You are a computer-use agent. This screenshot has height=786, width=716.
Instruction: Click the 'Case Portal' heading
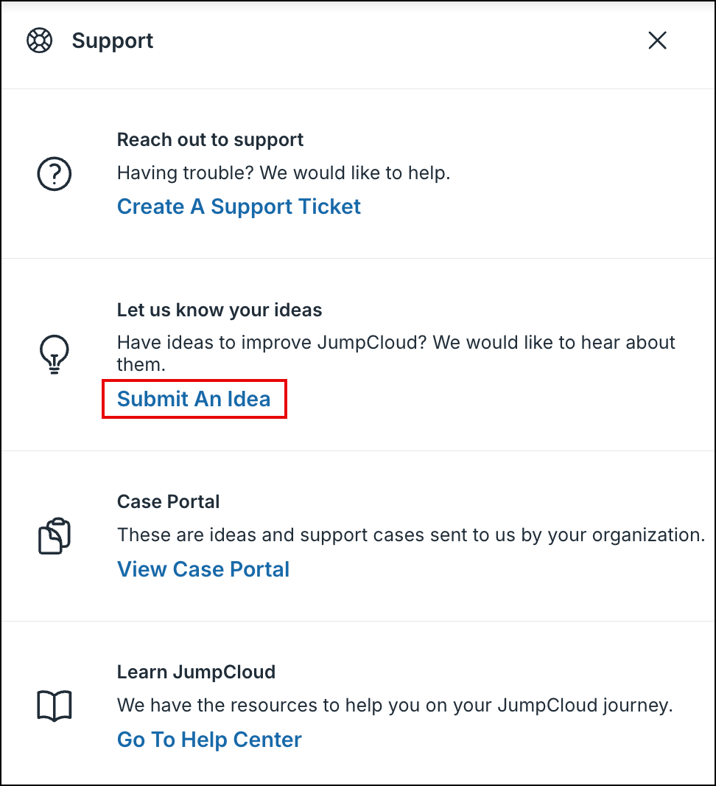(x=168, y=501)
